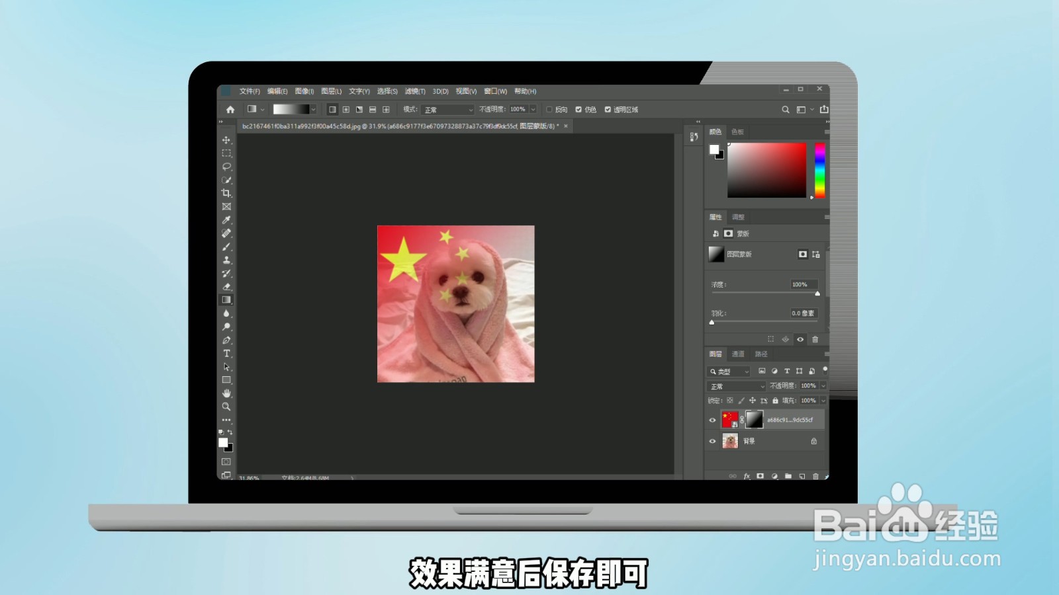Select the Eraser tool

click(226, 287)
